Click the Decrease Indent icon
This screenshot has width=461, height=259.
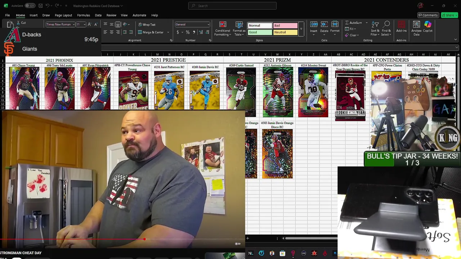click(x=125, y=32)
